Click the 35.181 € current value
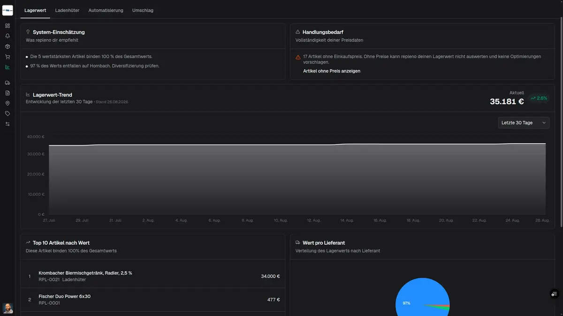 507,101
